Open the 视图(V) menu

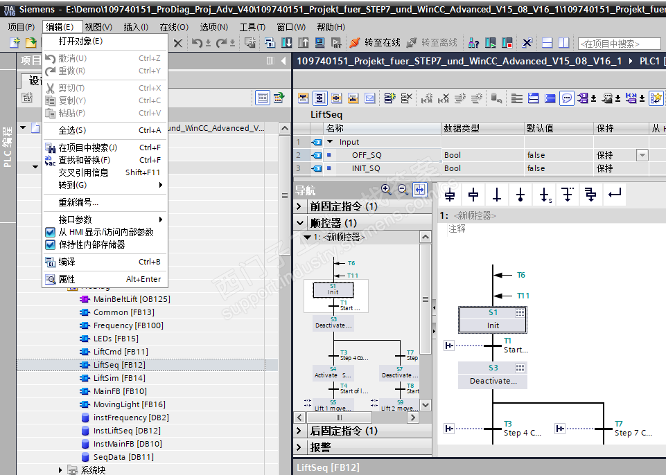(x=98, y=27)
